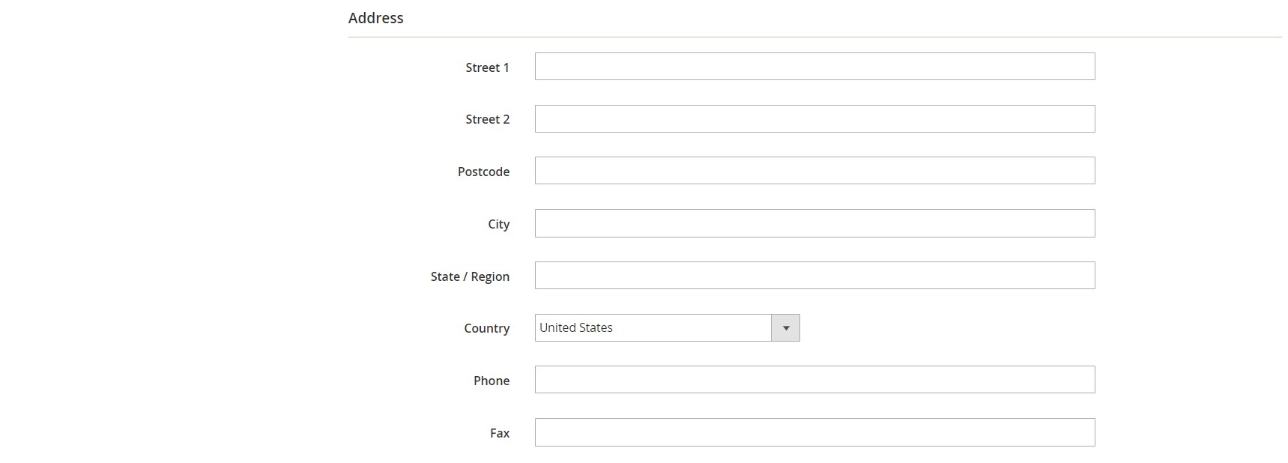Screen dimensions: 1288x463
Task: Click the State / Region label
Action: (x=470, y=276)
